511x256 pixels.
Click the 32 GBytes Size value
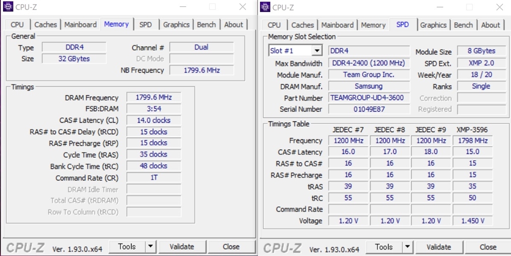click(74, 58)
